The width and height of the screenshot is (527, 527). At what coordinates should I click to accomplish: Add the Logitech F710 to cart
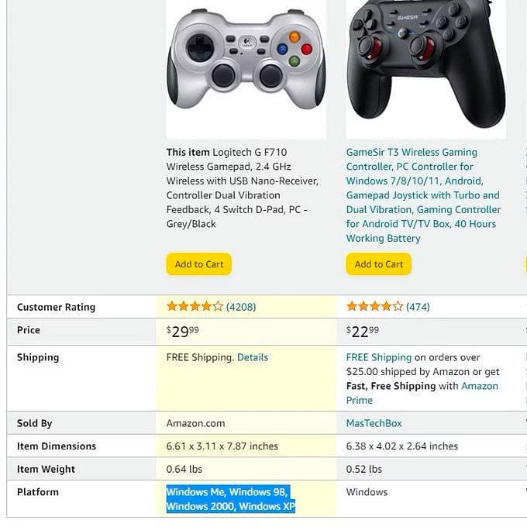point(198,264)
